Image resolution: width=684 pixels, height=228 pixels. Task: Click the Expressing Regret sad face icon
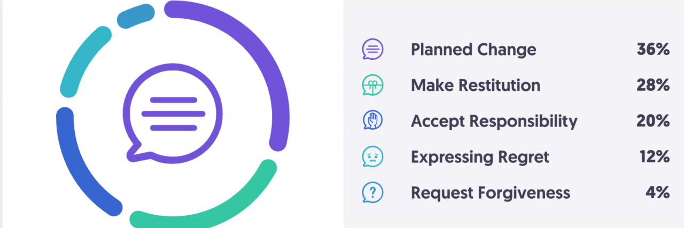click(372, 157)
